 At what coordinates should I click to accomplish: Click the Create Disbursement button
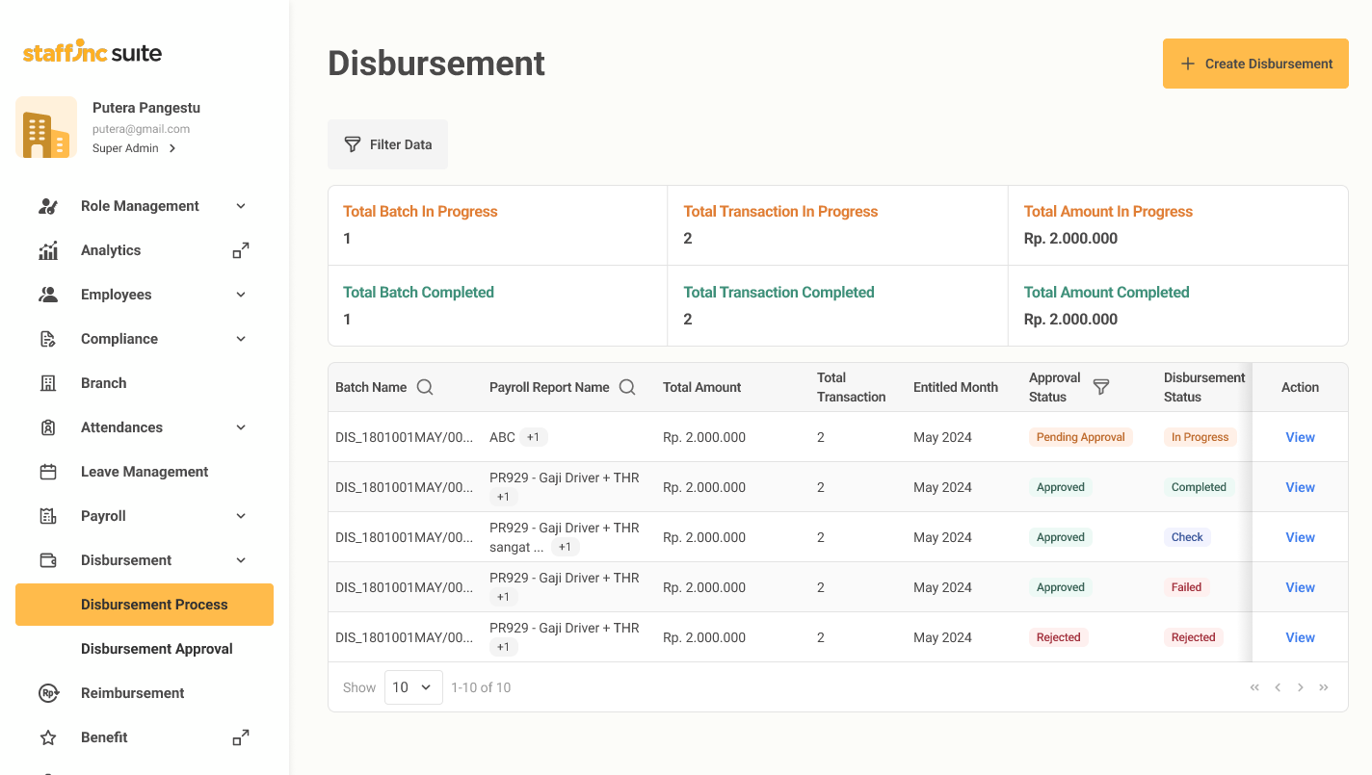(x=1255, y=64)
